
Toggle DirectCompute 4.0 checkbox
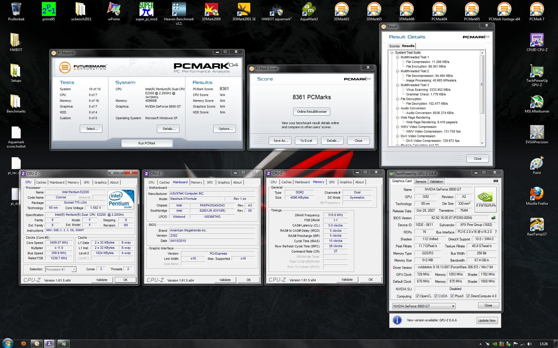(x=468, y=296)
